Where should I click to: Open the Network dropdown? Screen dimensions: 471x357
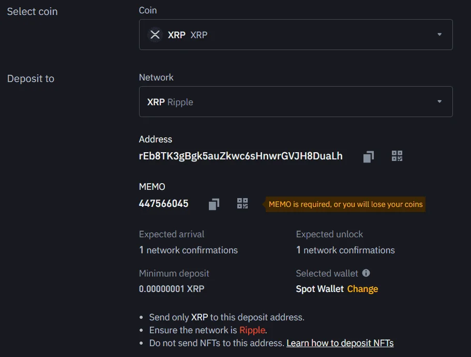click(x=296, y=102)
